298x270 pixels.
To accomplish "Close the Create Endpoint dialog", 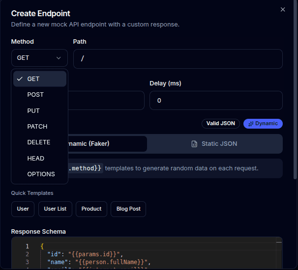I will tap(283, 9).
